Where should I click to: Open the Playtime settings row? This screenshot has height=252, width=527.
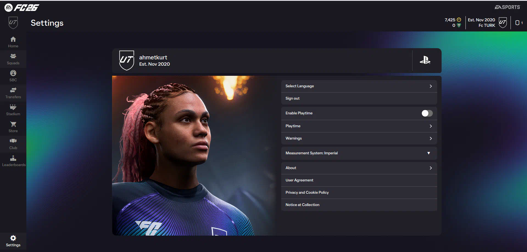click(x=359, y=126)
